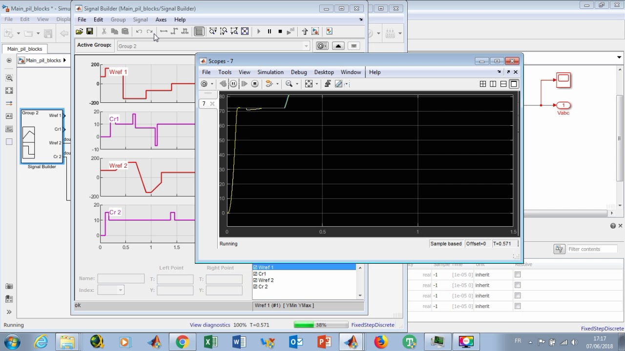Click the View diagnostics link
Viewport: 625px width, 351px height.
coord(210,325)
